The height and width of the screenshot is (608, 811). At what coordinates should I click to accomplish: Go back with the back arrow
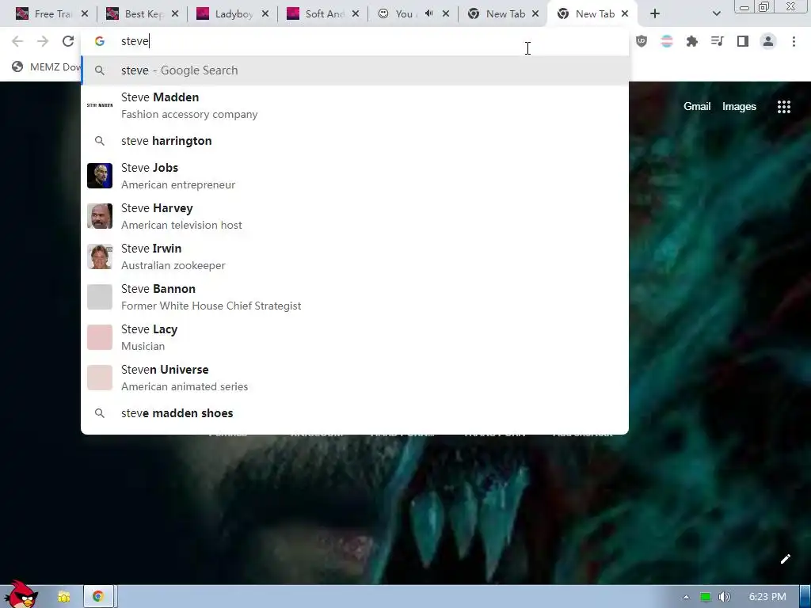click(17, 41)
